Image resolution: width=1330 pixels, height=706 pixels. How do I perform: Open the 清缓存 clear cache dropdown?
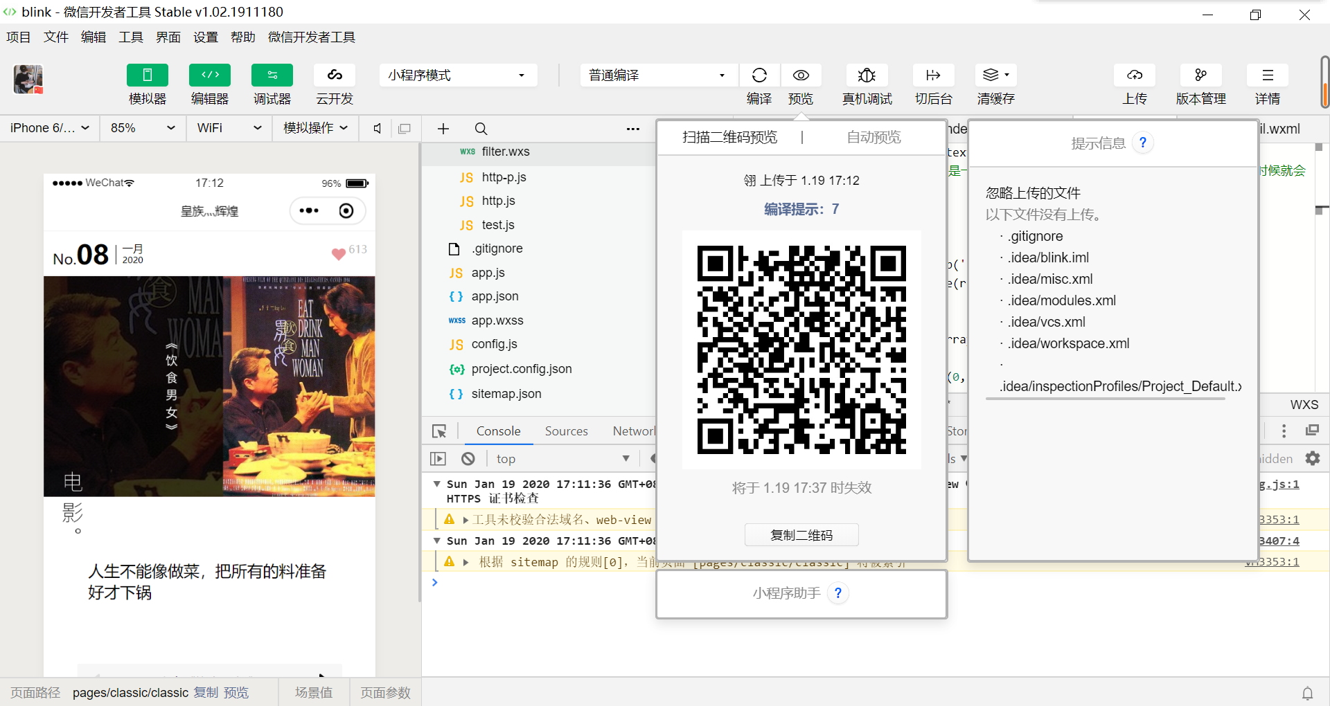pos(996,75)
